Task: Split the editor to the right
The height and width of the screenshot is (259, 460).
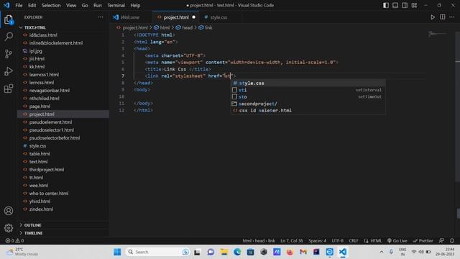Action: [x=443, y=17]
